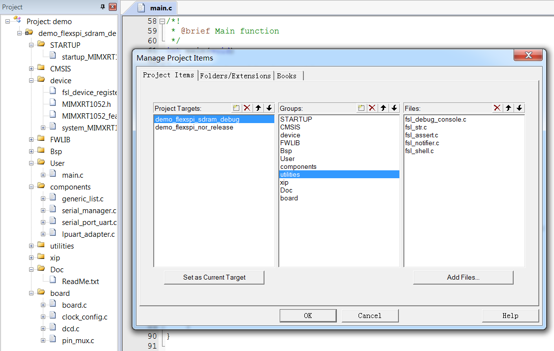Select dcd.c in project tree
The height and width of the screenshot is (351, 554).
click(x=70, y=329)
